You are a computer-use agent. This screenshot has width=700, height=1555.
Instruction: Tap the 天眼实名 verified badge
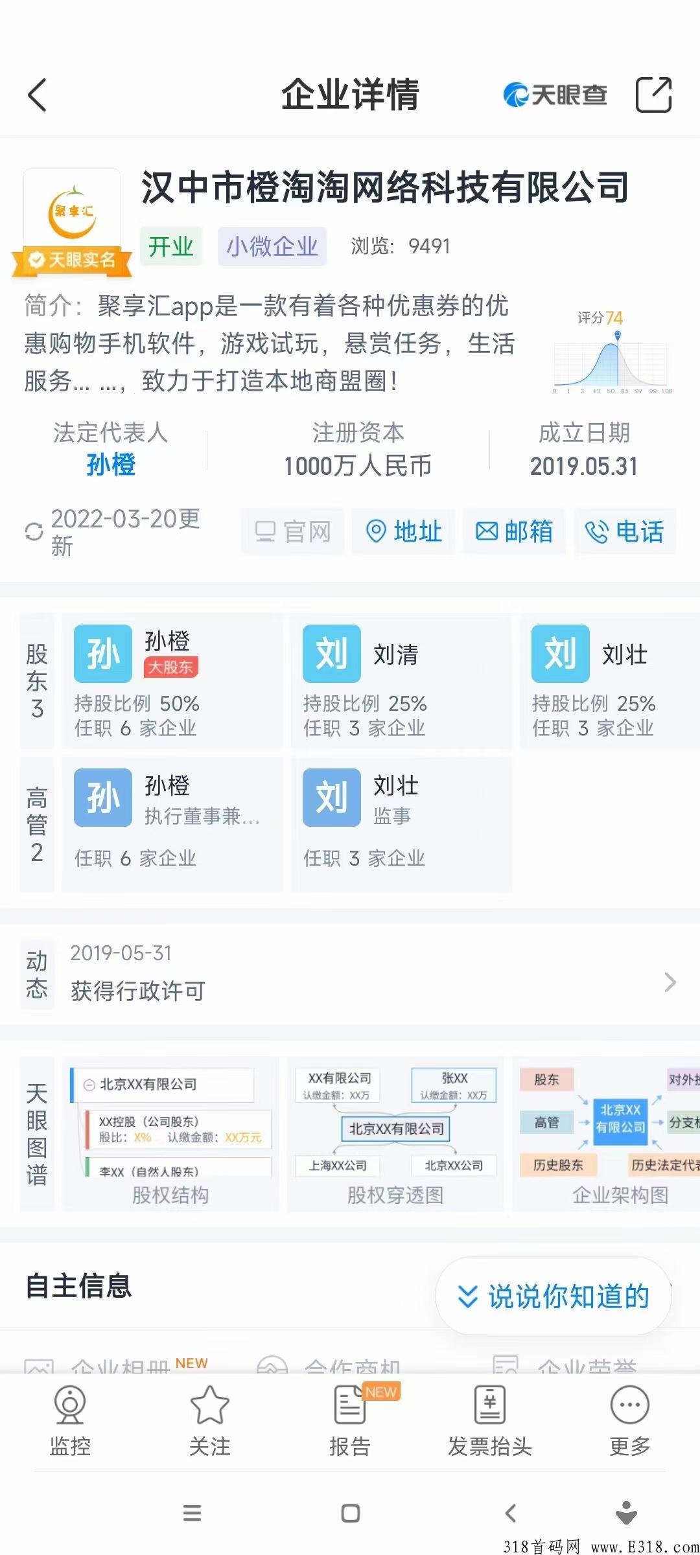click(x=72, y=260)
